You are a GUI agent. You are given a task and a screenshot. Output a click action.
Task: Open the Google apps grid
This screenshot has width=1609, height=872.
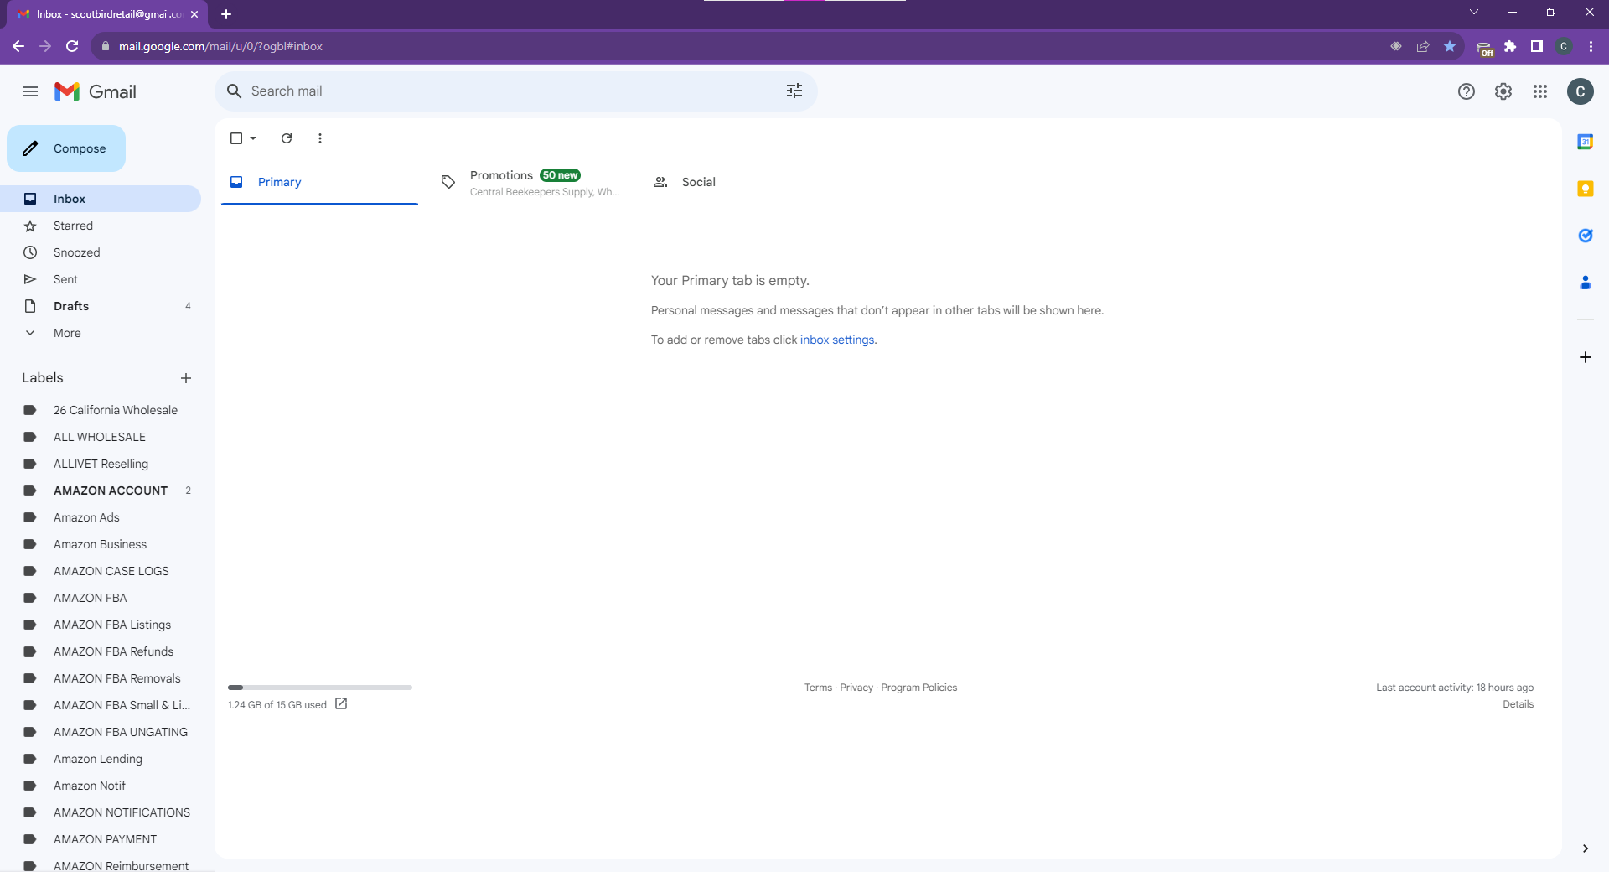(1540, 91)
